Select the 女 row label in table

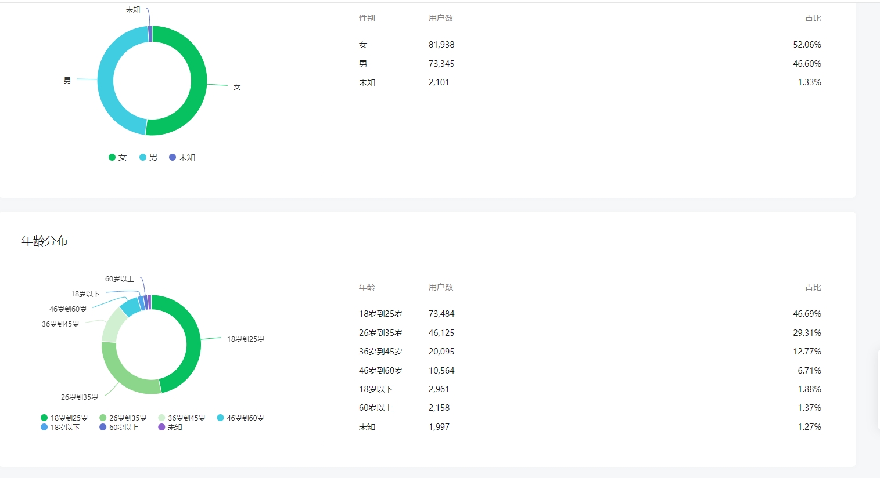[363, 45]
